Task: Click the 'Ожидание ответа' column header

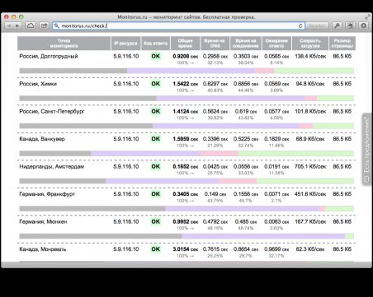Action: pos(276,44)
